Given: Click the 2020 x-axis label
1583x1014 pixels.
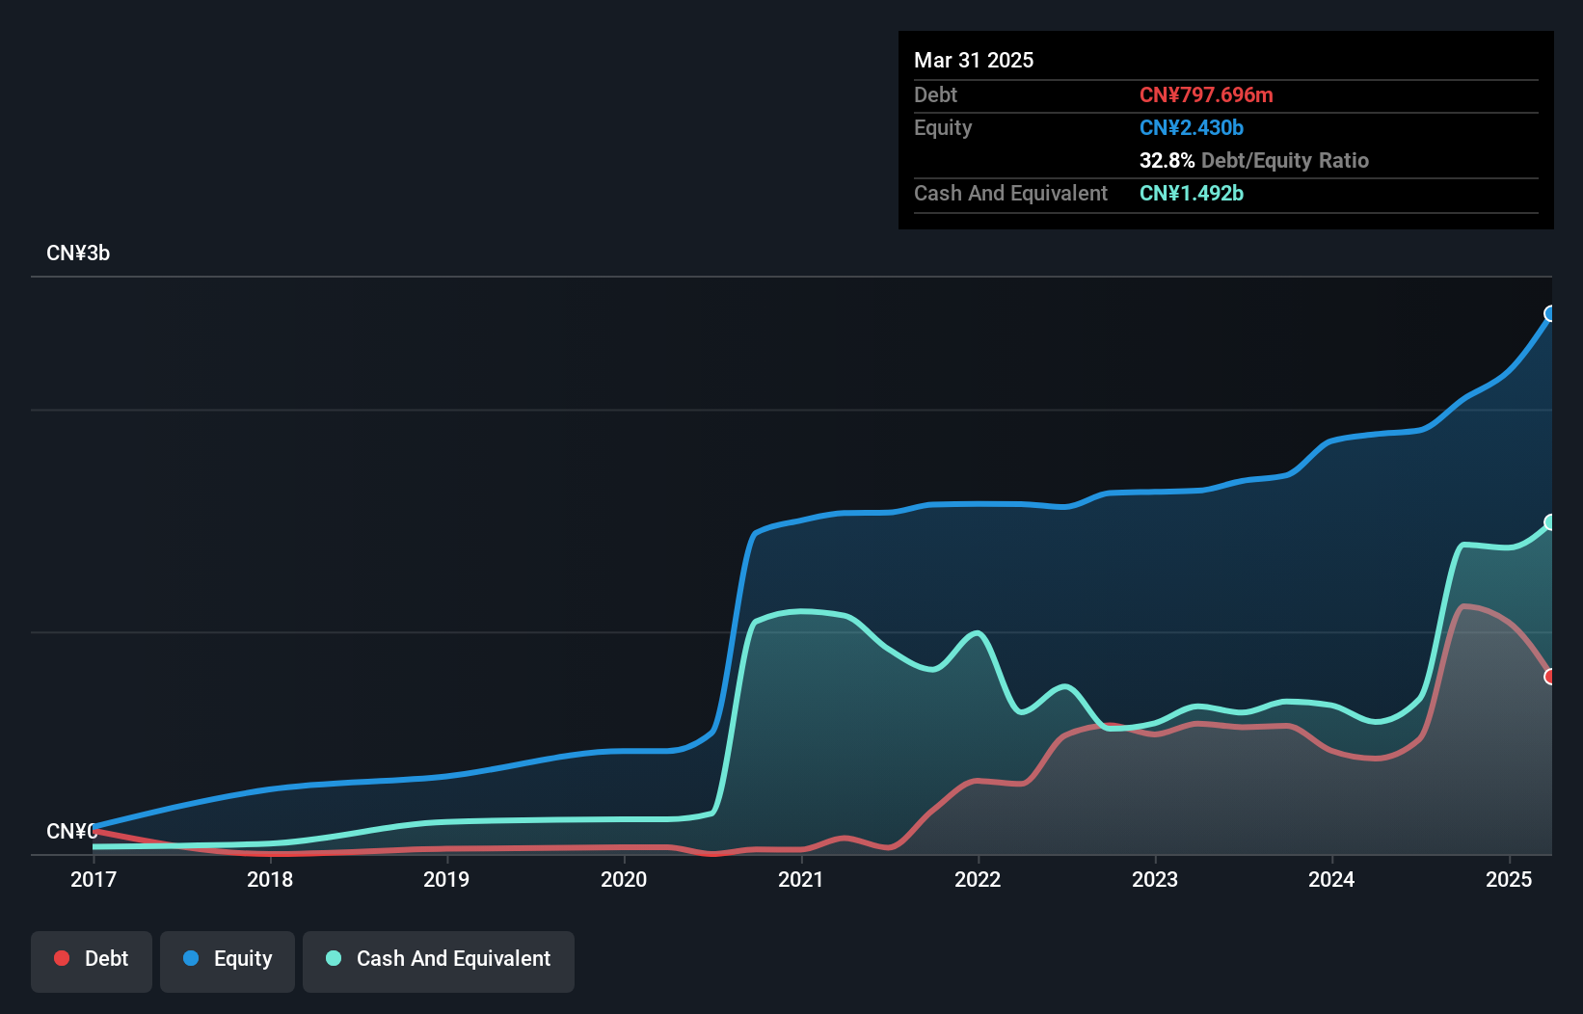Looking at the screenshot, I should click(x=624, y=879).
